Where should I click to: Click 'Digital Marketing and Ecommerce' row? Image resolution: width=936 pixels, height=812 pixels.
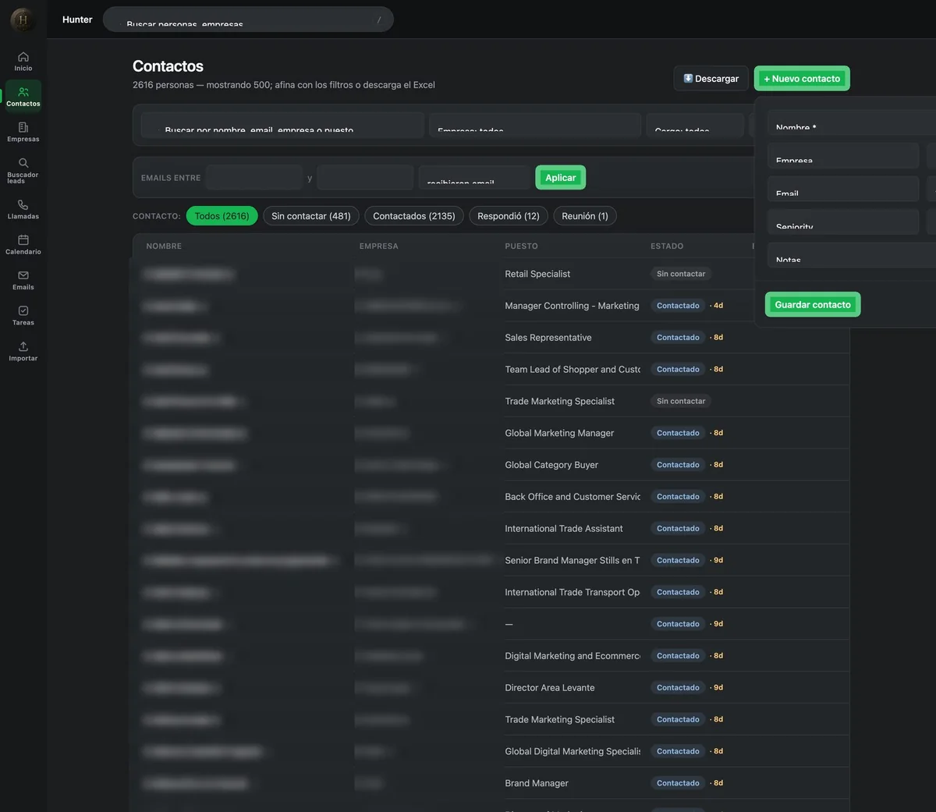point(491,656)
